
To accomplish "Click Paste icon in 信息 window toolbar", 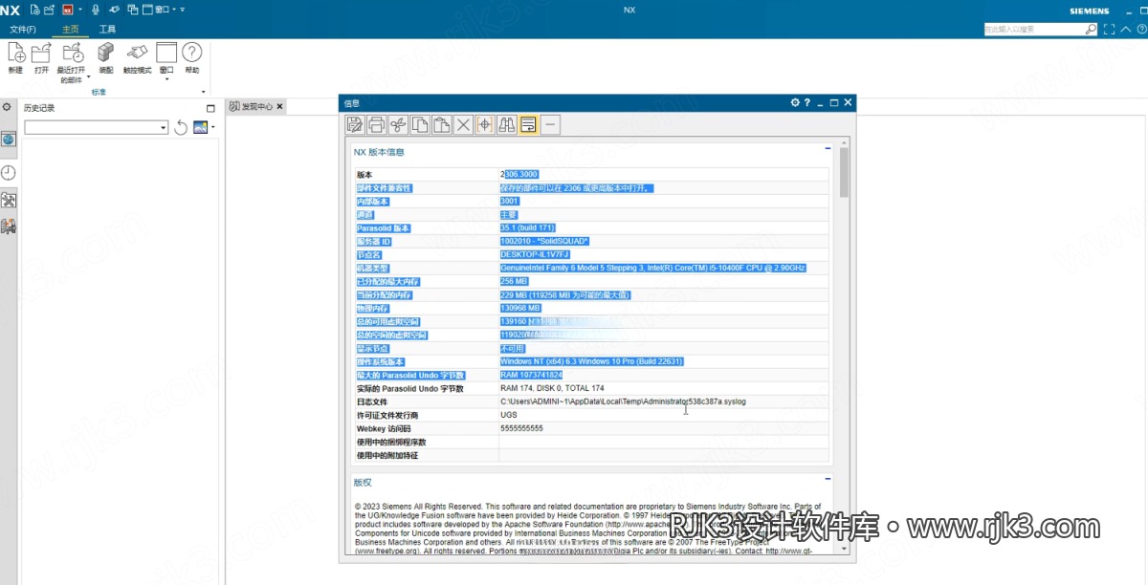I will point(441,124).
